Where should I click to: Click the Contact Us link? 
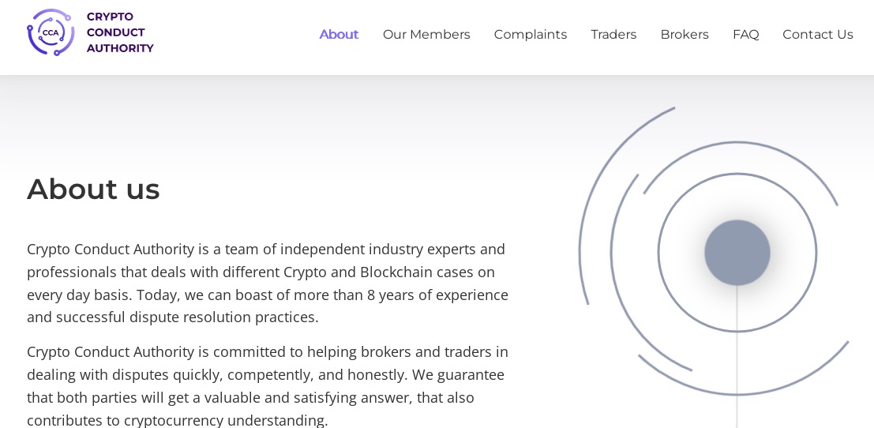[x=818, y=35]
